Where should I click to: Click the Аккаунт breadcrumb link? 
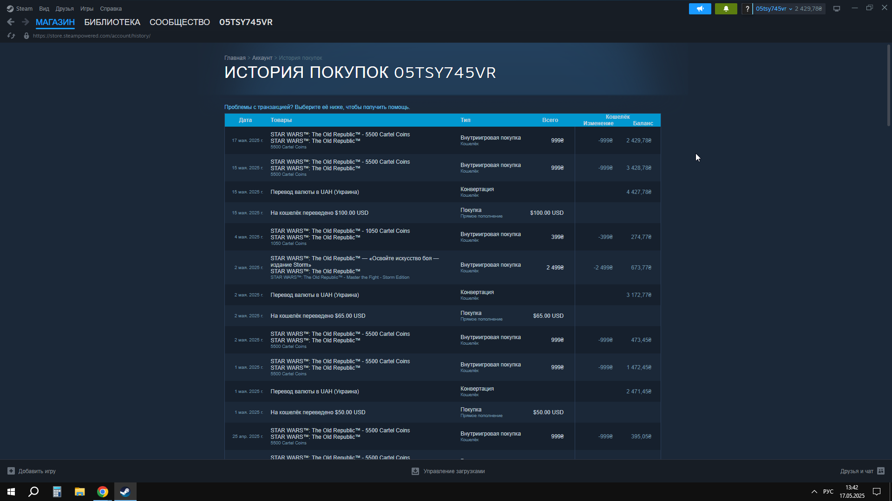[x=262, y=58]
